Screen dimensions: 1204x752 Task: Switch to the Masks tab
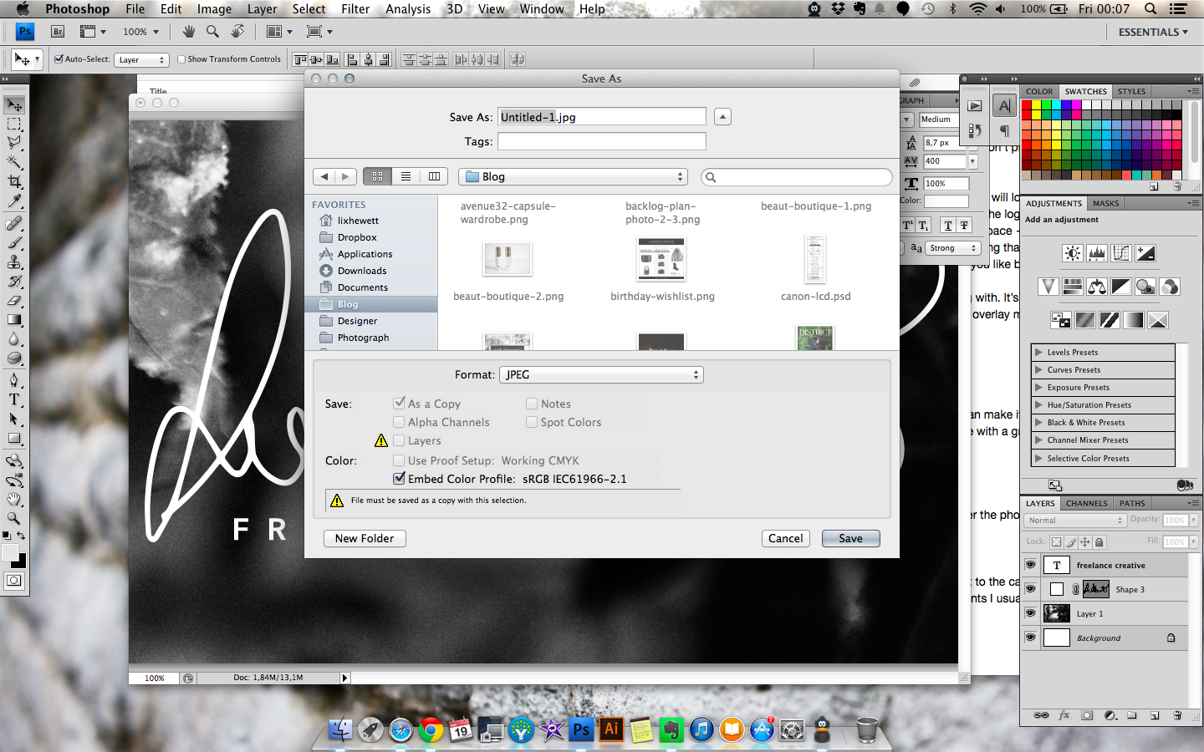point(1105,203)
